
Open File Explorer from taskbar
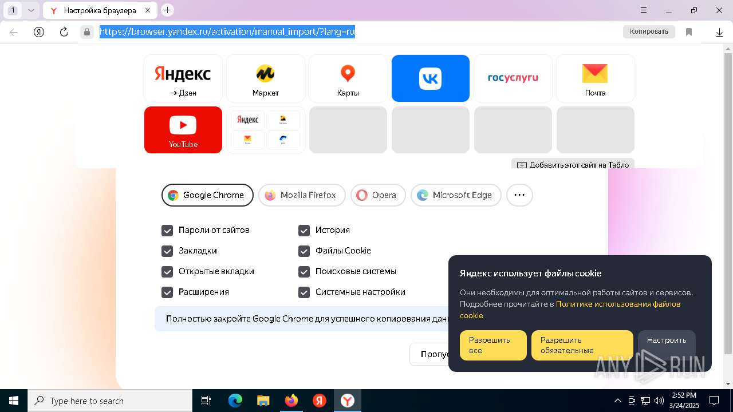[x=263, y=401]
